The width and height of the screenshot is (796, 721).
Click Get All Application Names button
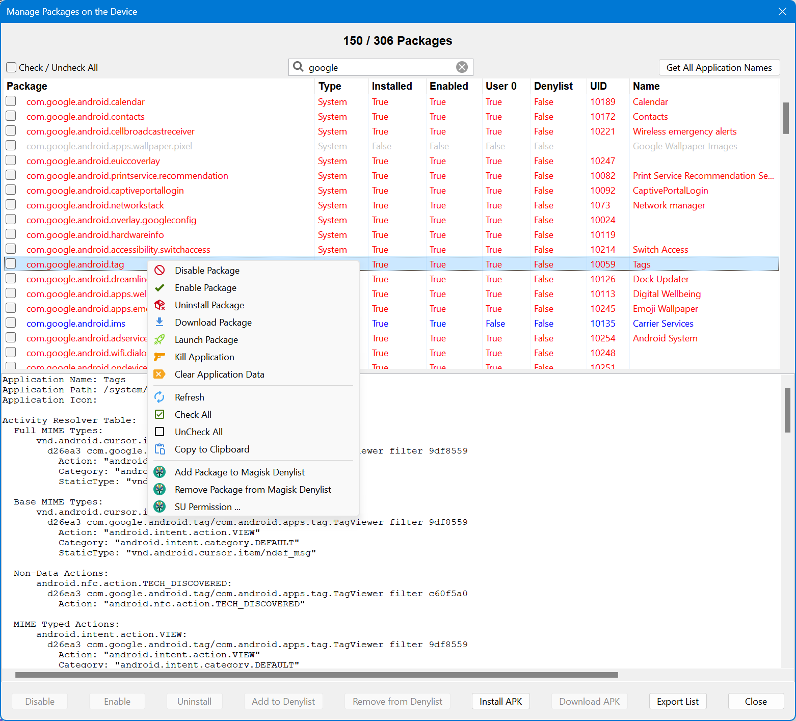[719, 68]
